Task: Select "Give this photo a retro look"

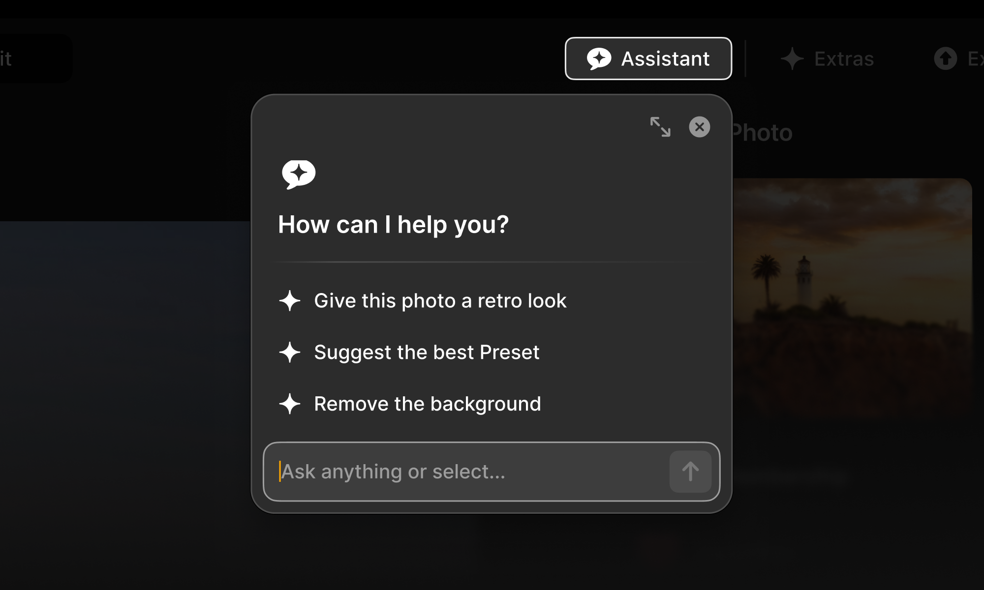Action: [440, 301]
